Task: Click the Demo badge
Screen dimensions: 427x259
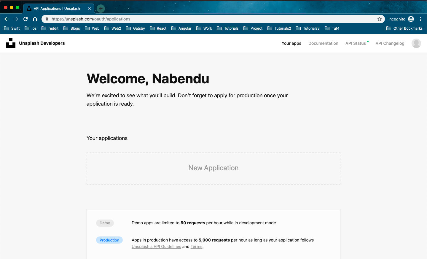Action: (105, 223)
